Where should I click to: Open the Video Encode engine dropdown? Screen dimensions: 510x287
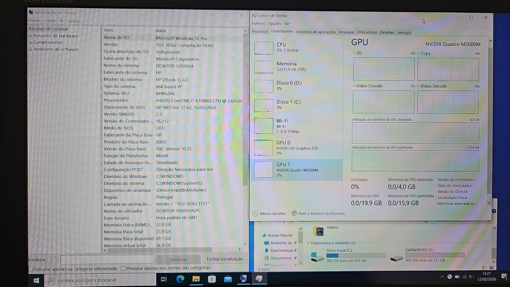point(354,86)
